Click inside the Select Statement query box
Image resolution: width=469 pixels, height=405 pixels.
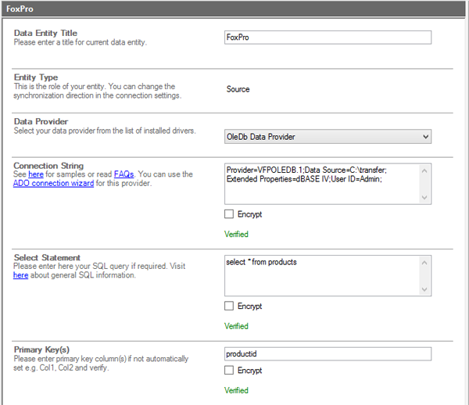coord(320,274)
